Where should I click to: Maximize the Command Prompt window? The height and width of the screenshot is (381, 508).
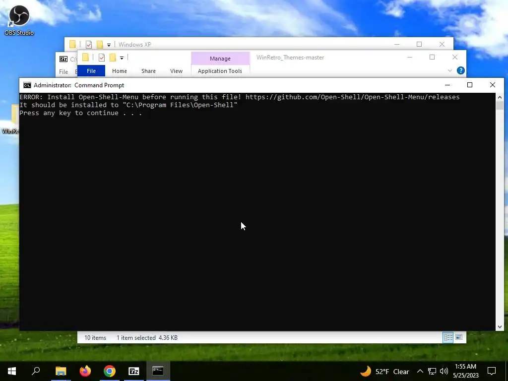[x=470, y=85]
